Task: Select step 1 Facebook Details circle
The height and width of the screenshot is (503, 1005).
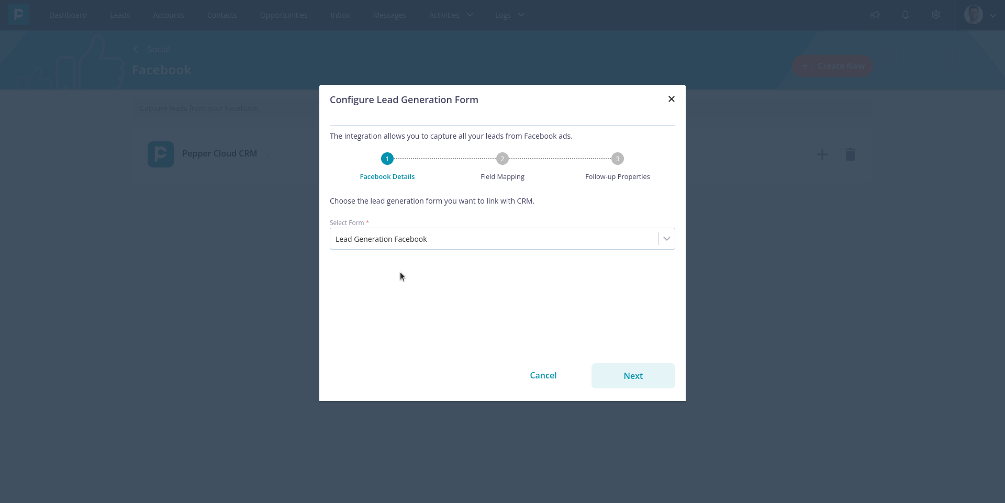Action: click(387, 159)
